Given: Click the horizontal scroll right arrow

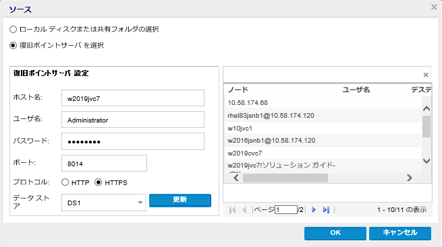Looking at the screenshot, I should [410, 178].
